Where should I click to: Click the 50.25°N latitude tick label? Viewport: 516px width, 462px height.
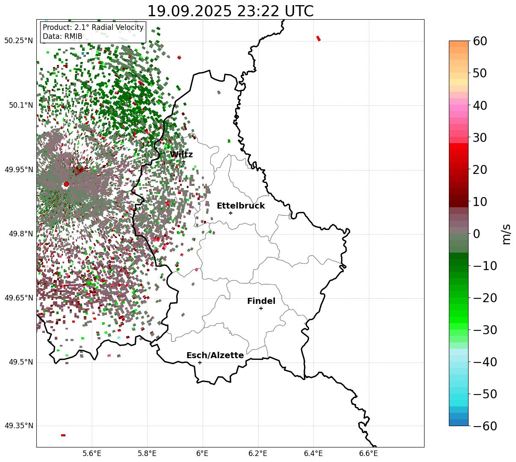click(18, 41)
